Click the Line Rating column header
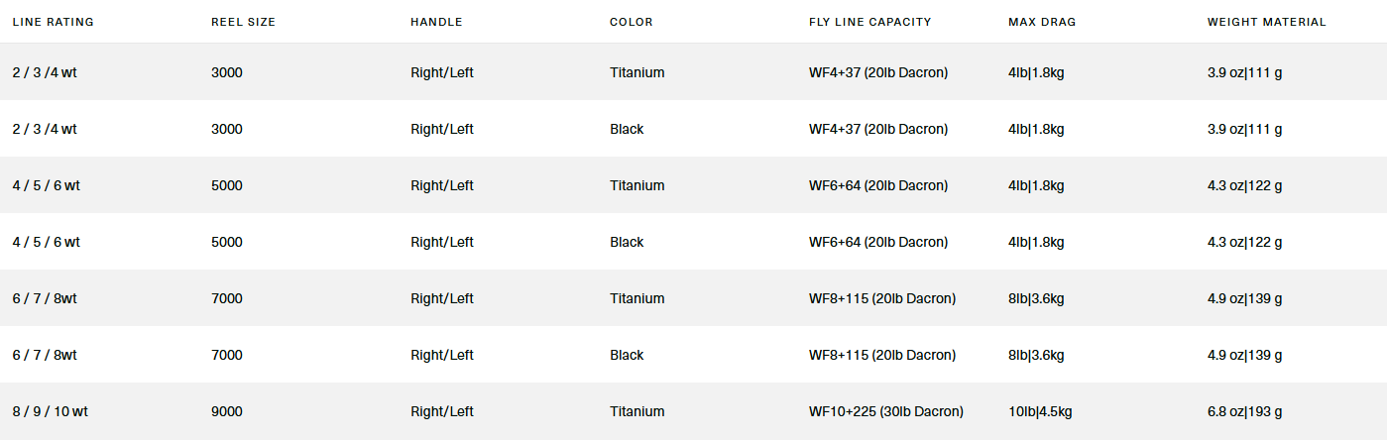The image size is (1387, 442). (x=53, y=22)
